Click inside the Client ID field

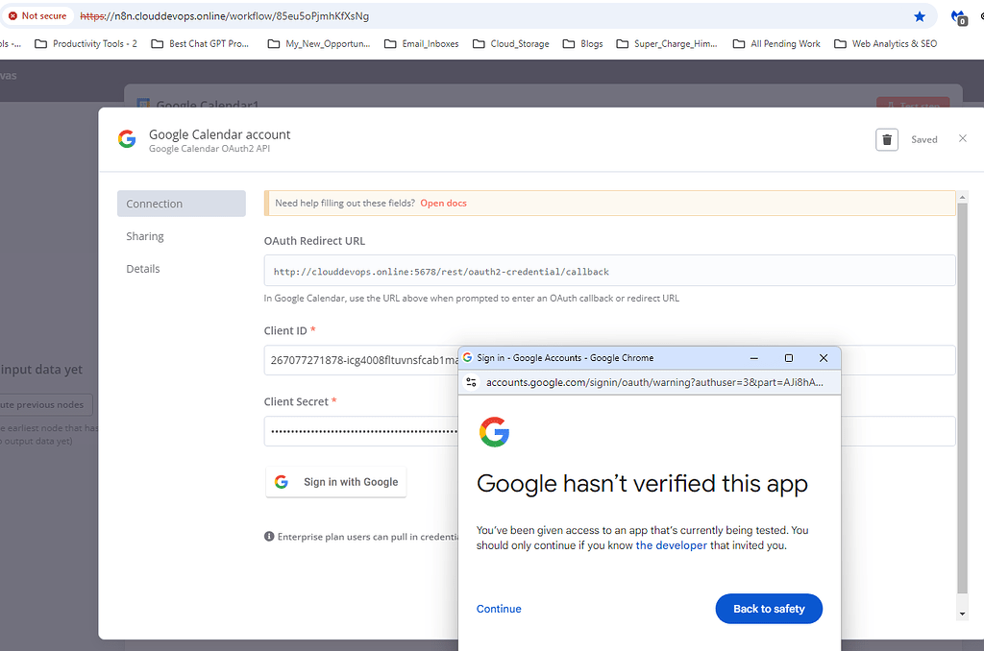[x=356, y=360]
